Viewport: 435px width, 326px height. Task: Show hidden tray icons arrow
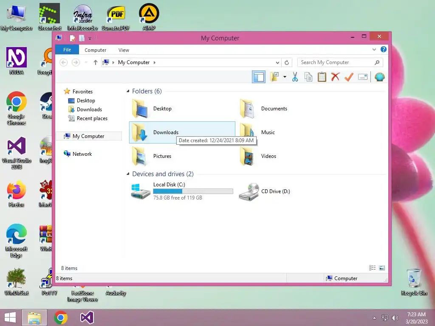tap(375, 318)
